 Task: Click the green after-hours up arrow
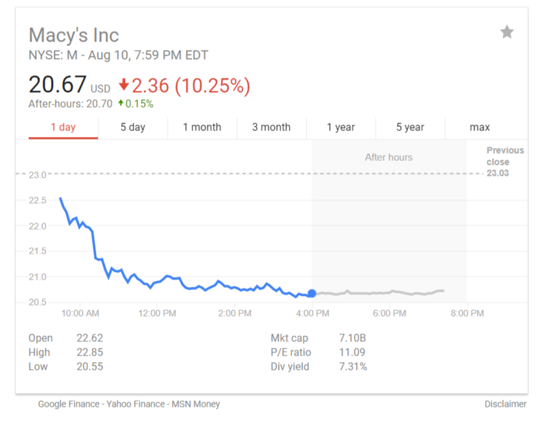coord(120,103)
